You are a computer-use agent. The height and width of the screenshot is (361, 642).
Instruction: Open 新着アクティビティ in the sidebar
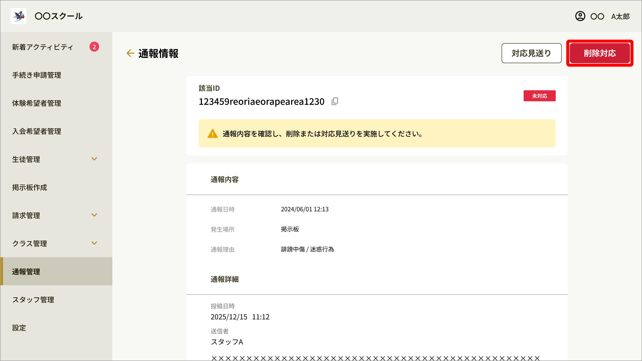[x=56, y=47]
